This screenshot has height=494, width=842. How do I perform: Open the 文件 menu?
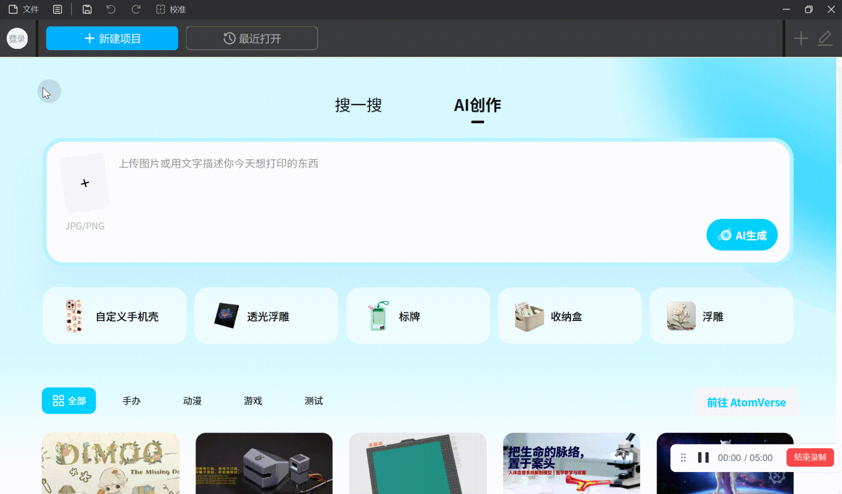pyautogui.click(x=24, y=9)
